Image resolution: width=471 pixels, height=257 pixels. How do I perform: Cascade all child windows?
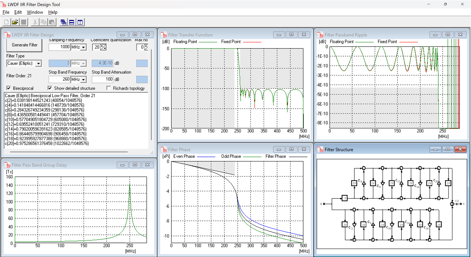coord(63,22)
